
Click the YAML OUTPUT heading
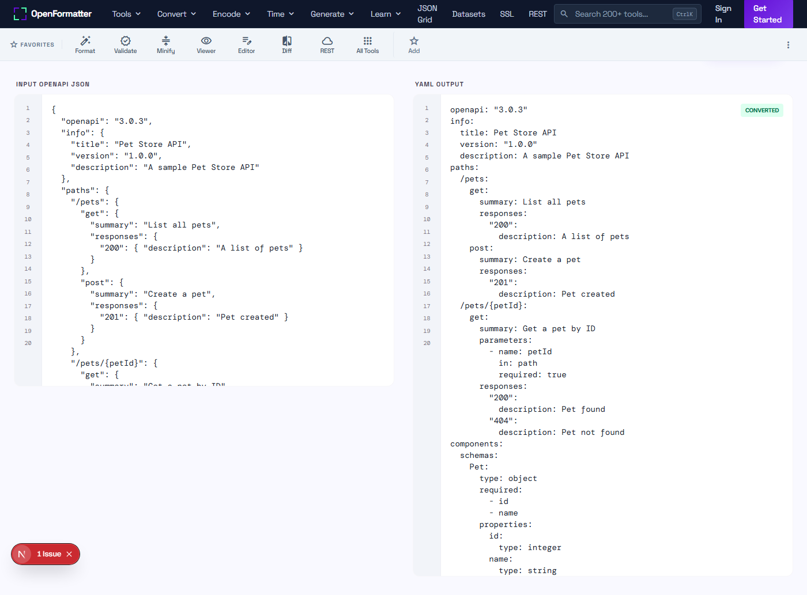[439, 84]
